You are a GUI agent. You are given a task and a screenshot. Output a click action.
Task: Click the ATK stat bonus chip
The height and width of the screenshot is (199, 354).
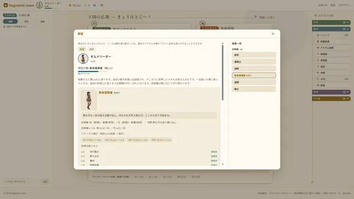click(114, 140)
